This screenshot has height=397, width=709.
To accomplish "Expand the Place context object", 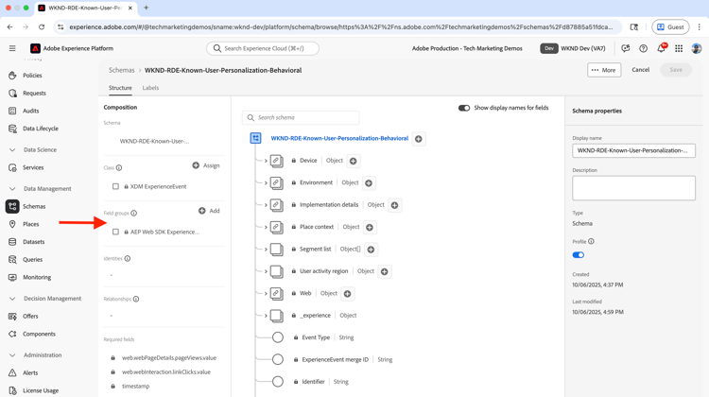I will [266, 228].
